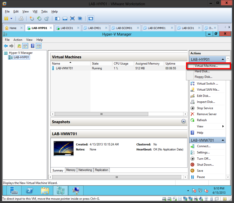Click the VMware snapshot revert toolbar icon
Image resolution: width=234 pixels, height=203 pixels.
click(39, 19)
